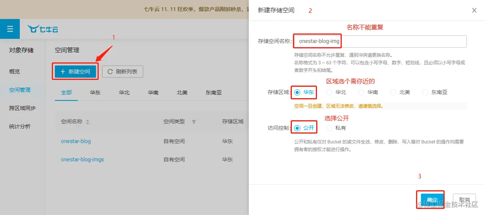Click the 对象存储 sidebar heading
The image size is (485, 215).
21,50
